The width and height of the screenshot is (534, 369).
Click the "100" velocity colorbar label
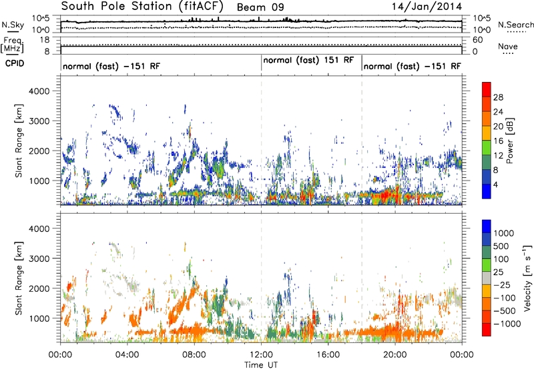point(502,259)
